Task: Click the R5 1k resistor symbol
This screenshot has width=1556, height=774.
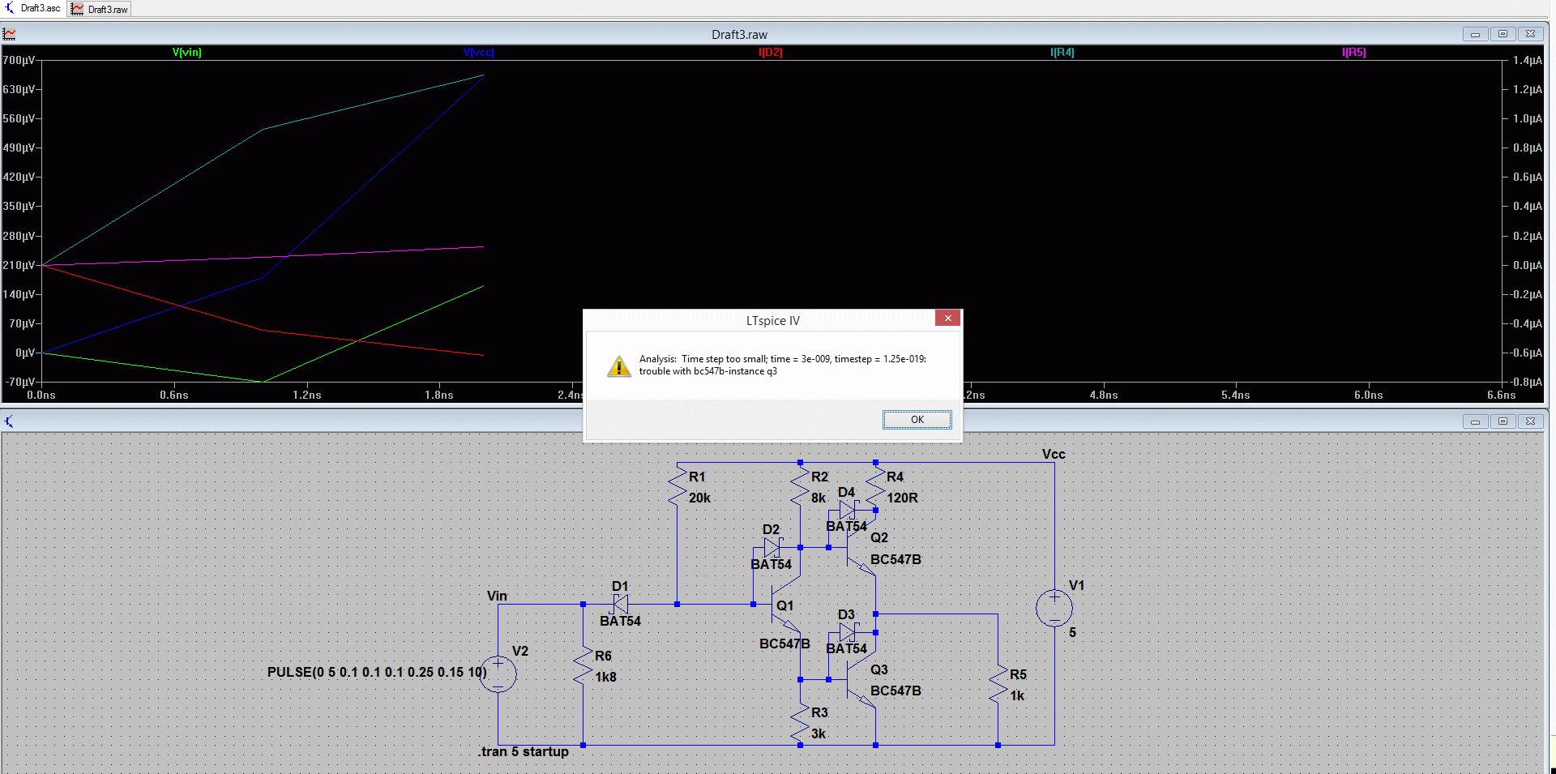Action: 998,685
